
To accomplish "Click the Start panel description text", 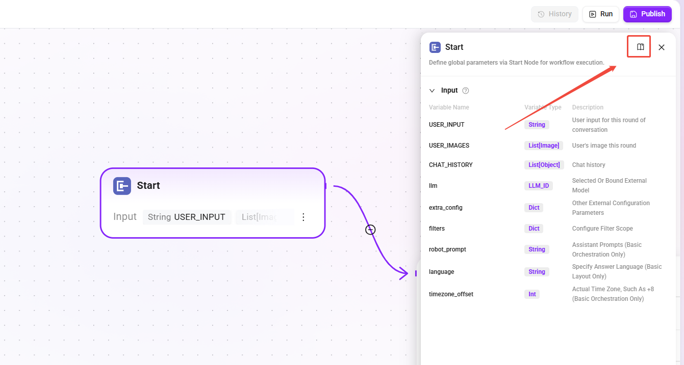I will click(517, 63).
